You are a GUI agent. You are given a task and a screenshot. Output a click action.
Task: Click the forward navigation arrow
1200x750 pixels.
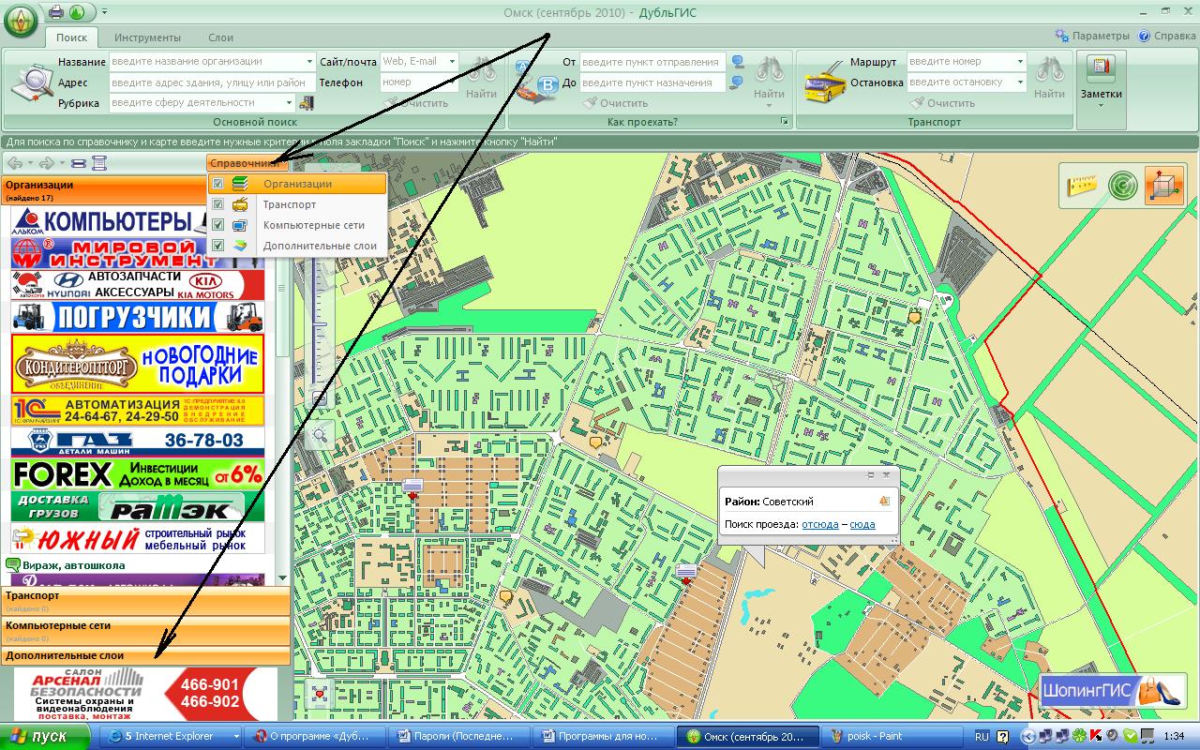pyautogui.click(x=46, y=163)
